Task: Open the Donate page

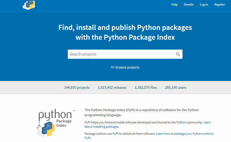Action: [189, 5]
